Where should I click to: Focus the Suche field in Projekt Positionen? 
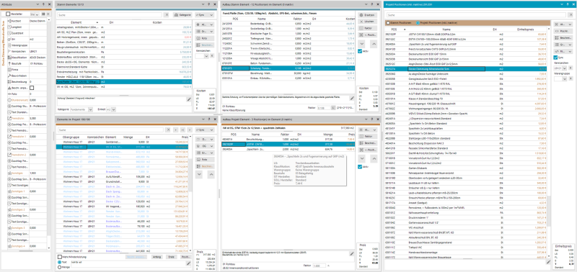475,15
